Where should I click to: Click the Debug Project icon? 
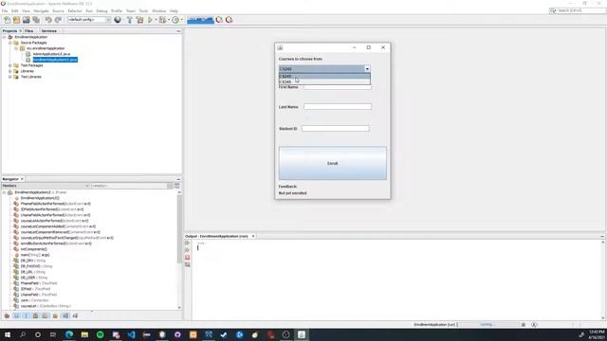click(x=163, y=20)
